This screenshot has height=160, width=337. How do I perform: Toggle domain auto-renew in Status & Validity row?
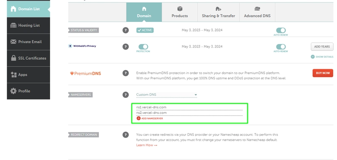click(x=281, y=30)
